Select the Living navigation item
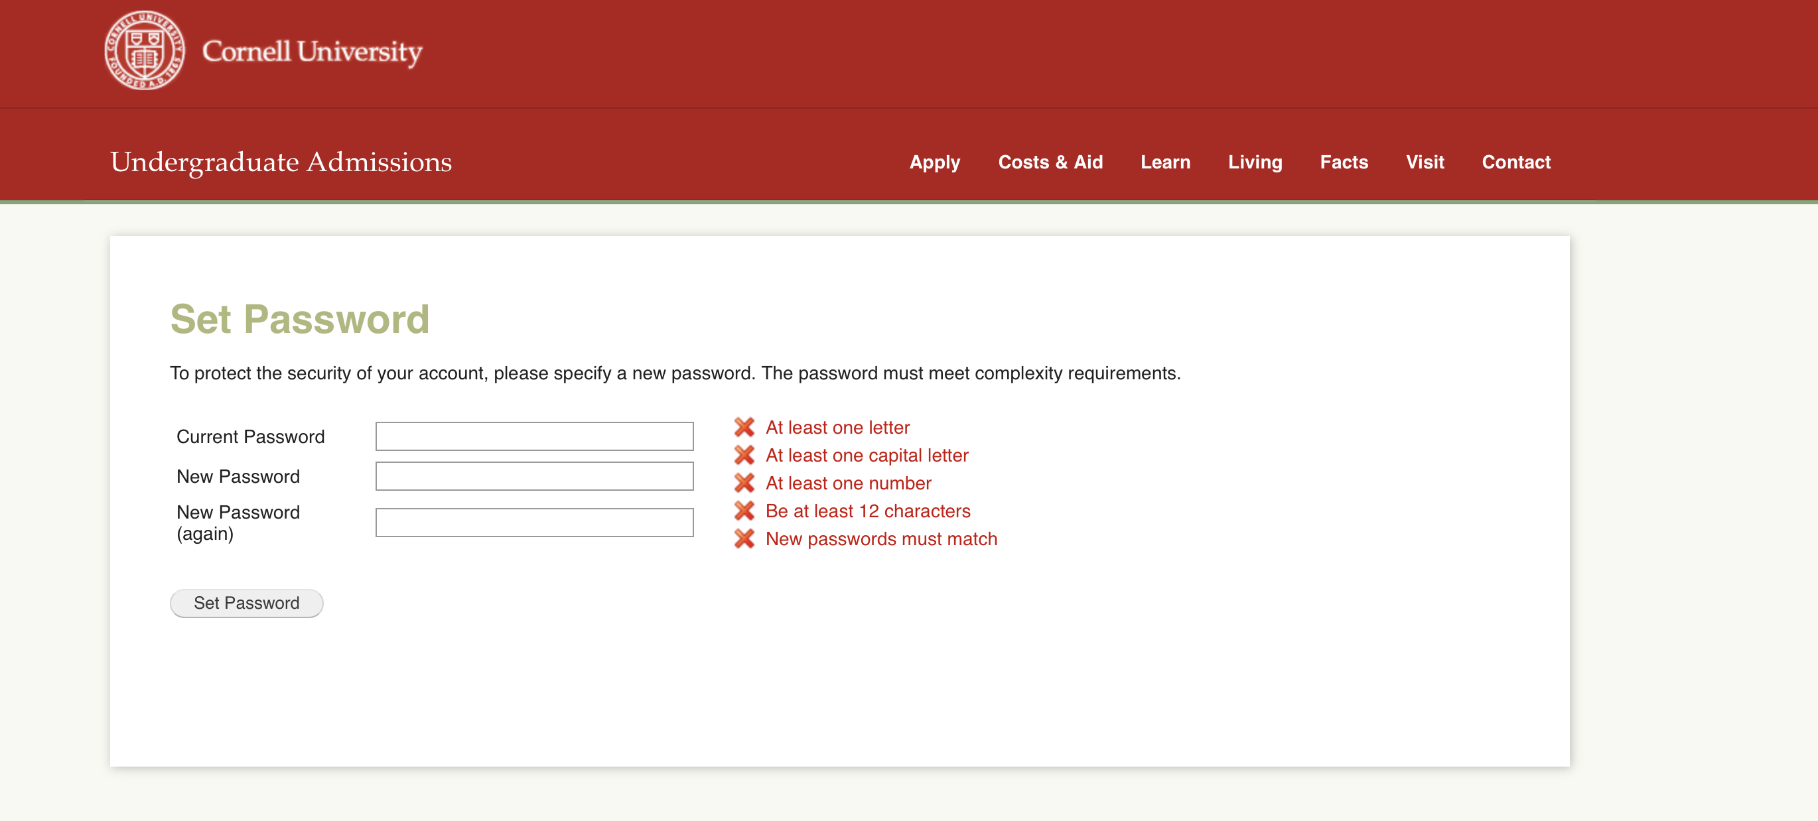 [x=1255, y=162]
